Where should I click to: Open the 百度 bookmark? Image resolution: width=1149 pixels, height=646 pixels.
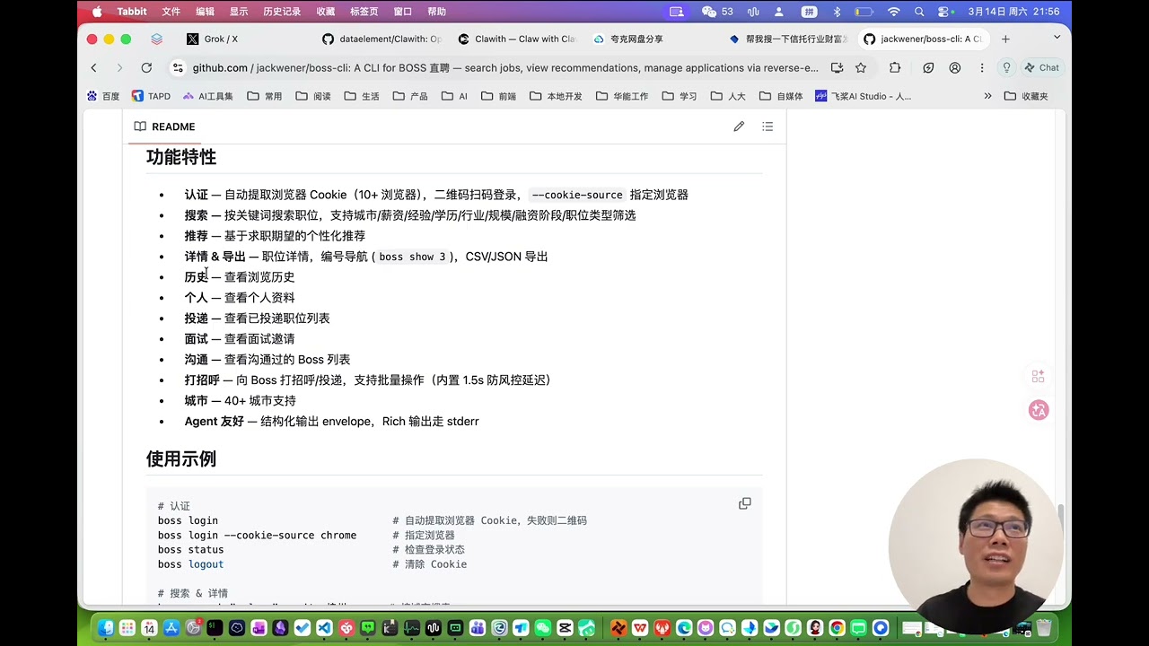(103, 96)
